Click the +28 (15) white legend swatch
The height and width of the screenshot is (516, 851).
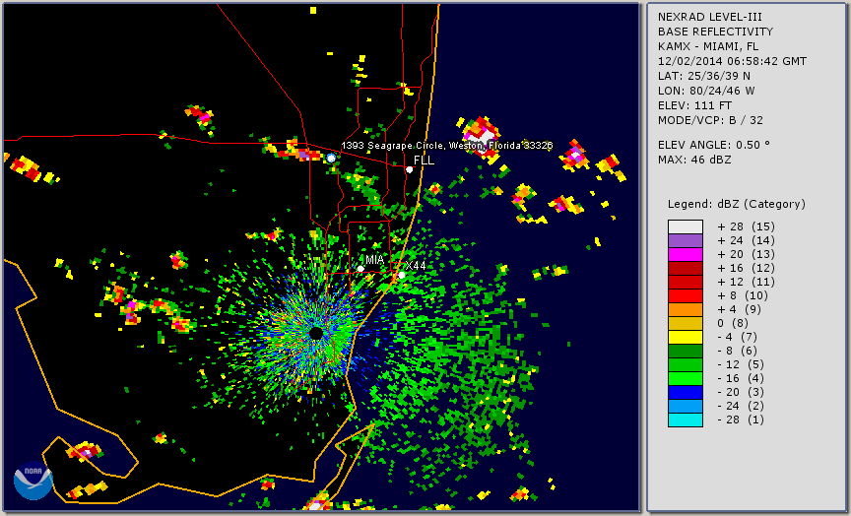pyautogui.click(x=686, y=226)
